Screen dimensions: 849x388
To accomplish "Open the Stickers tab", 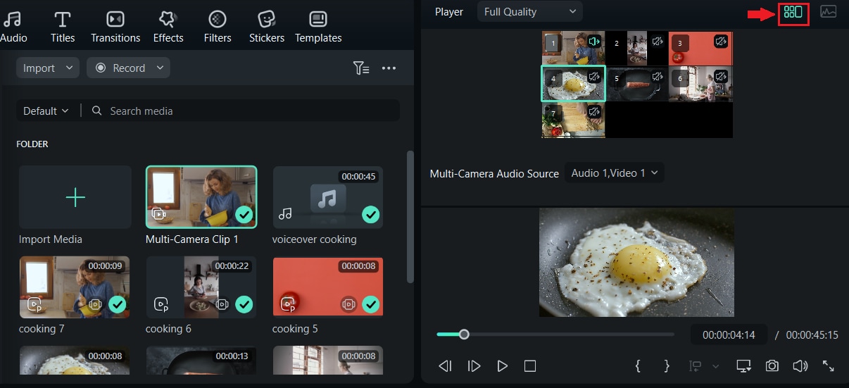I will [267, 27].
